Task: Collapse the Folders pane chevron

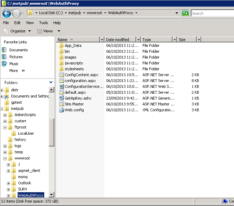Action: tap(51, 83)
